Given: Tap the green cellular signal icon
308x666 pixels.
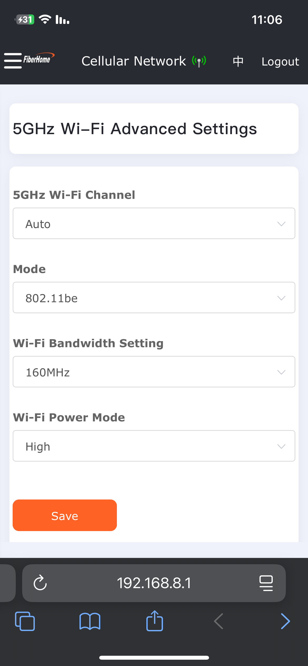Looking at the screenshot, I should coord(199,61).
